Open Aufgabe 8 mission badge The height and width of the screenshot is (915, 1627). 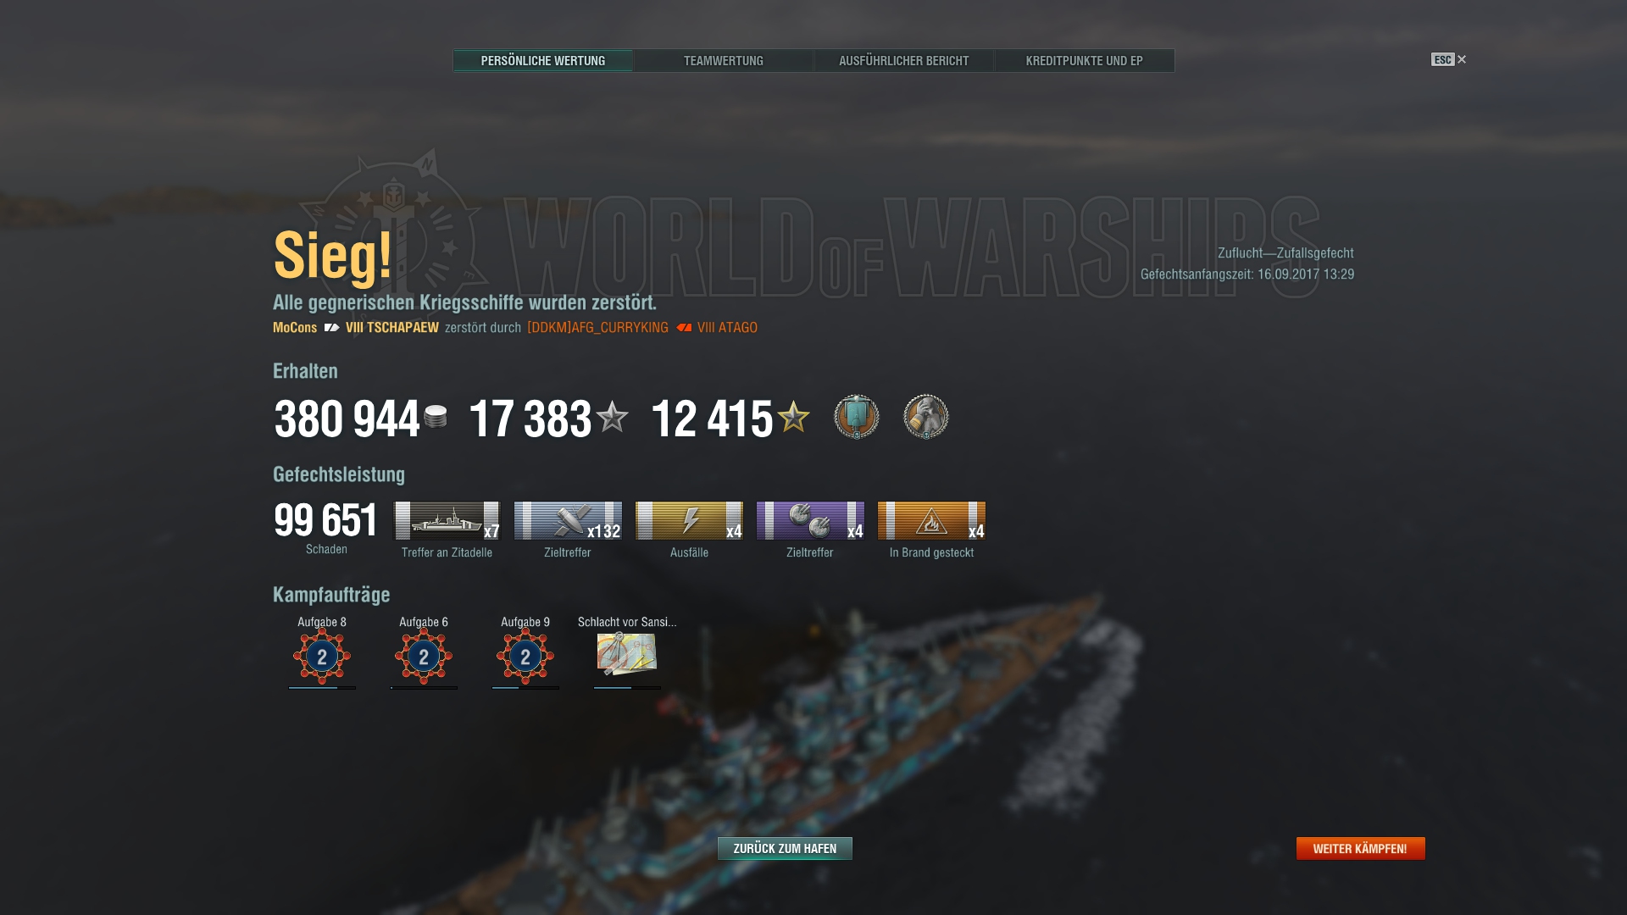(x=322, y=656)
